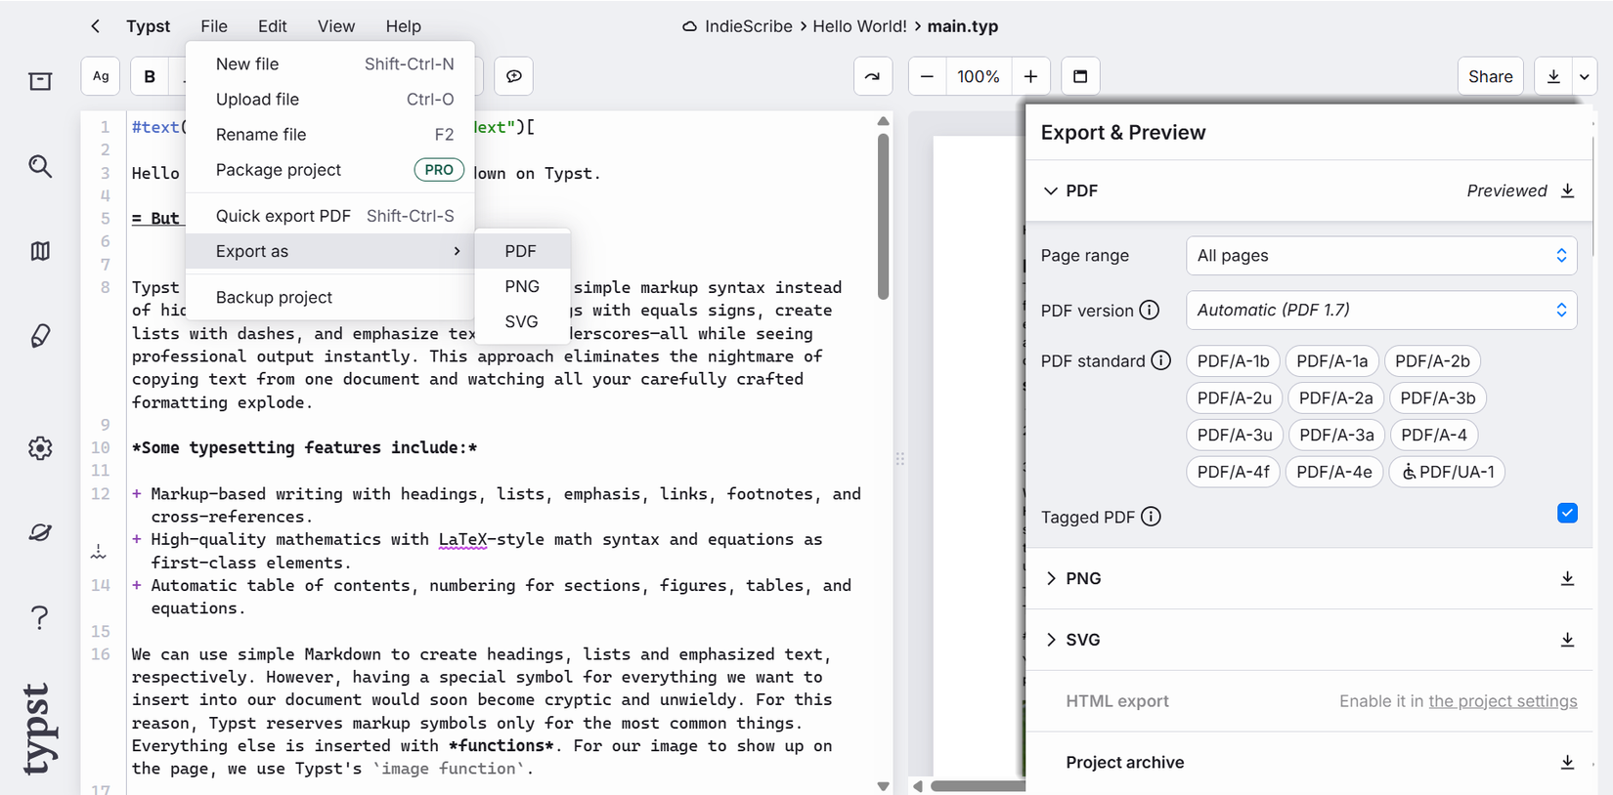
Task: Download SVG using its row icon
Action: (1567, 640)
